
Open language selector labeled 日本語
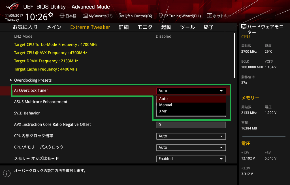point(71,16)
